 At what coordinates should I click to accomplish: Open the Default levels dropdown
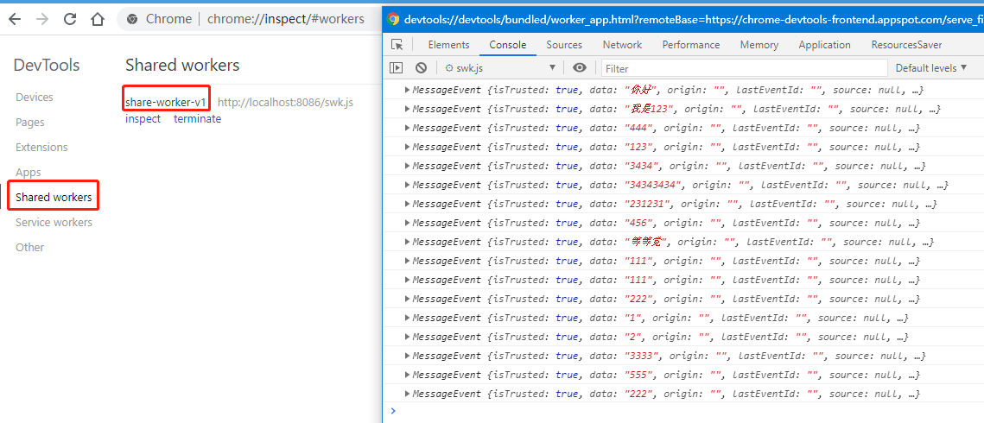point(930,67)
